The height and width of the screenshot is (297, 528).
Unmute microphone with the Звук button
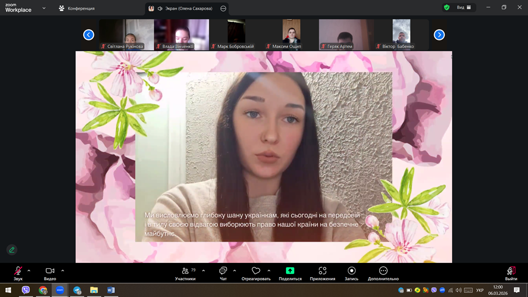coord(18,271)
